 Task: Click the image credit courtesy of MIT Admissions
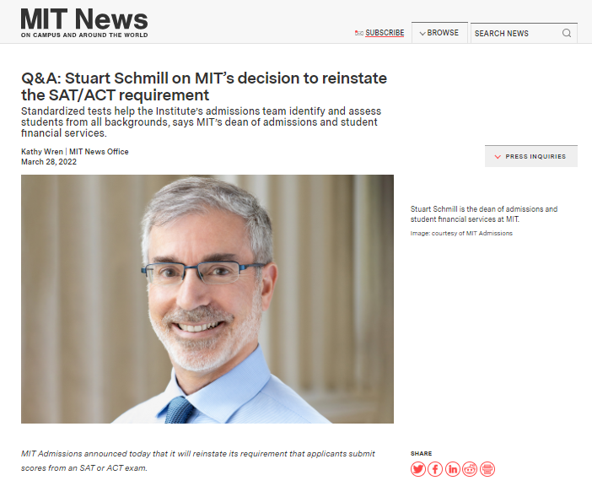pyautogui.click(x=461, y=234)
